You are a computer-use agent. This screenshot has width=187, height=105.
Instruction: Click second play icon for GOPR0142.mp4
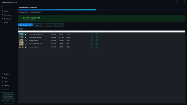pos(97,41)
